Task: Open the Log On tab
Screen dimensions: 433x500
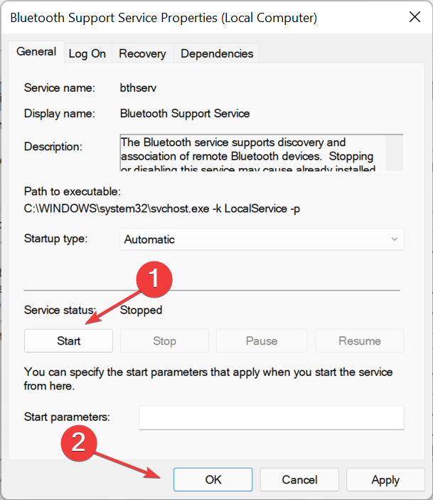Action: click(x=87, y=53)
